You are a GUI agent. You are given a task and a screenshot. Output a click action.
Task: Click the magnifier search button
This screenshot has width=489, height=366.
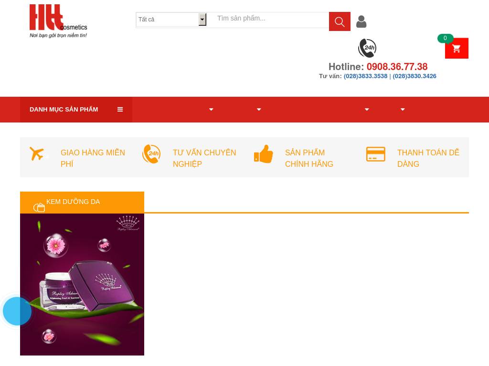coord(340,21)
